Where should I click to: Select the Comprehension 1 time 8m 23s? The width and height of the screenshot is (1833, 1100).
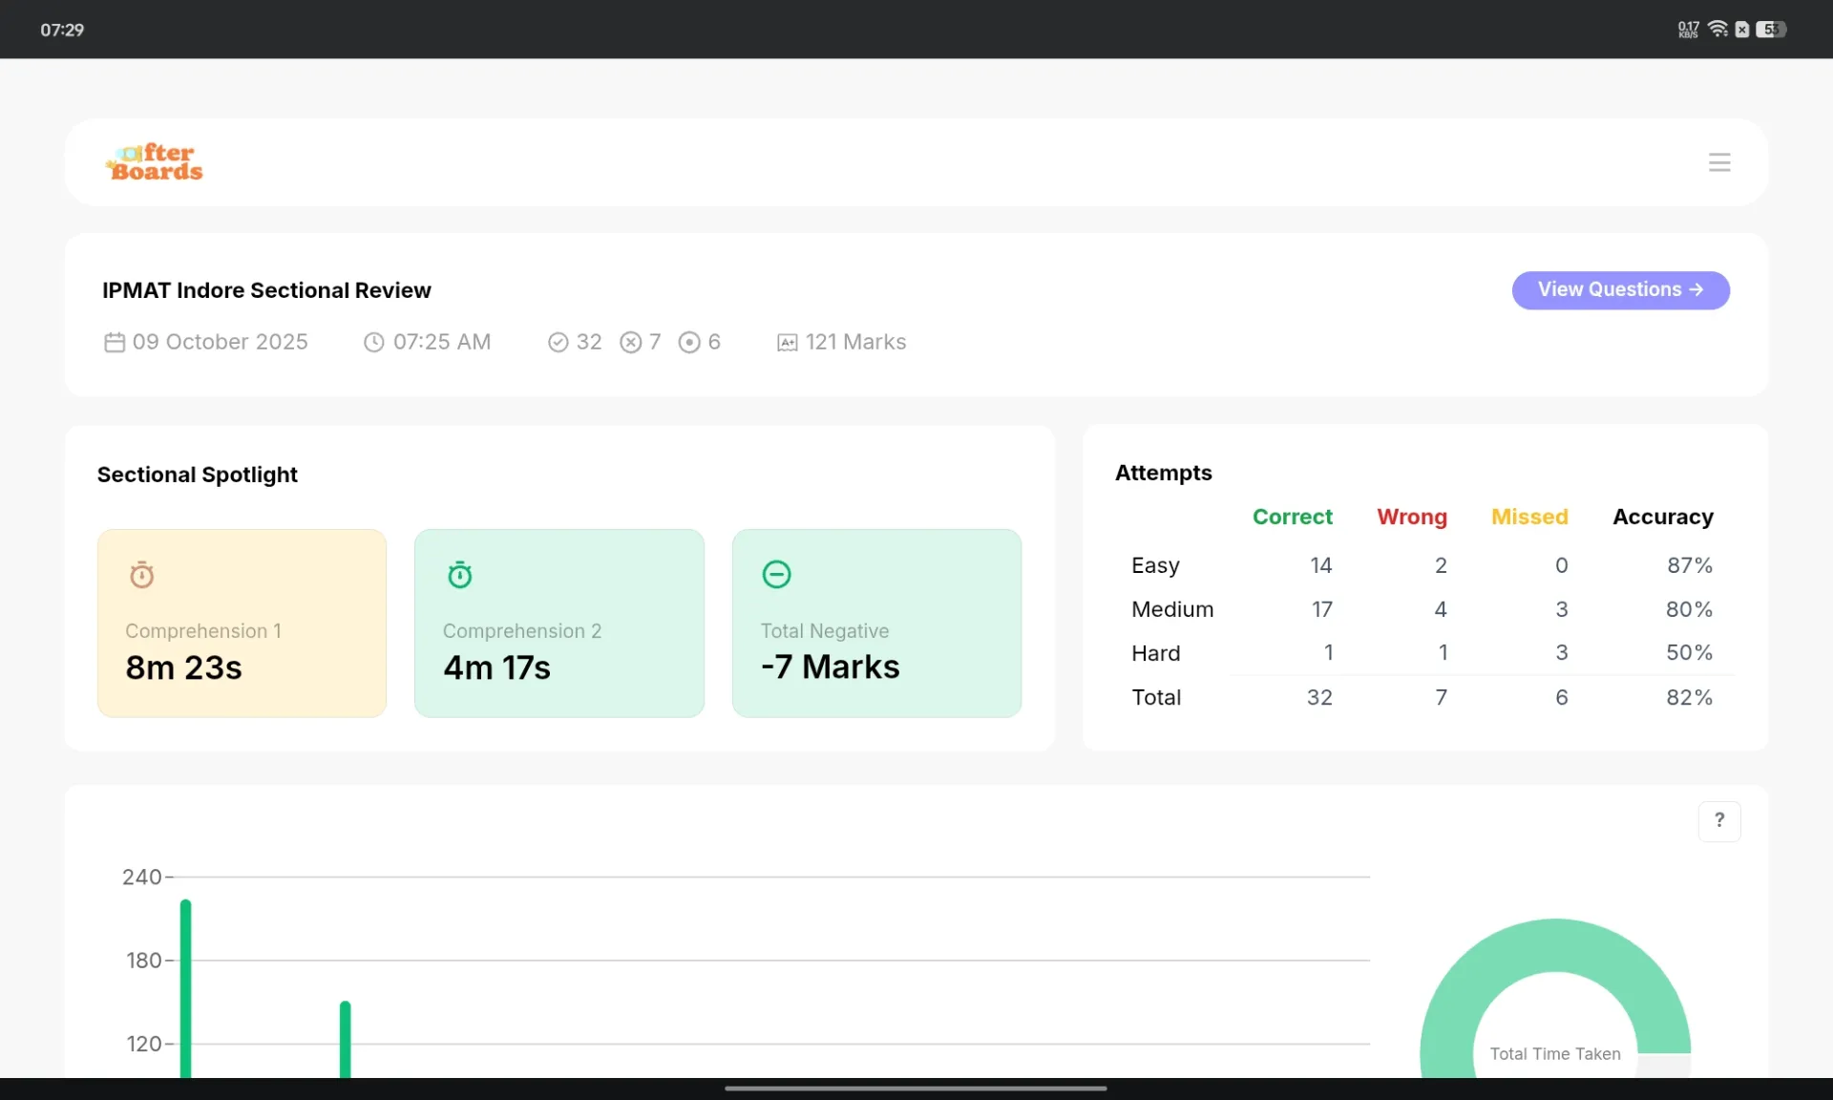pyautogui.click(x=183, y=667)
